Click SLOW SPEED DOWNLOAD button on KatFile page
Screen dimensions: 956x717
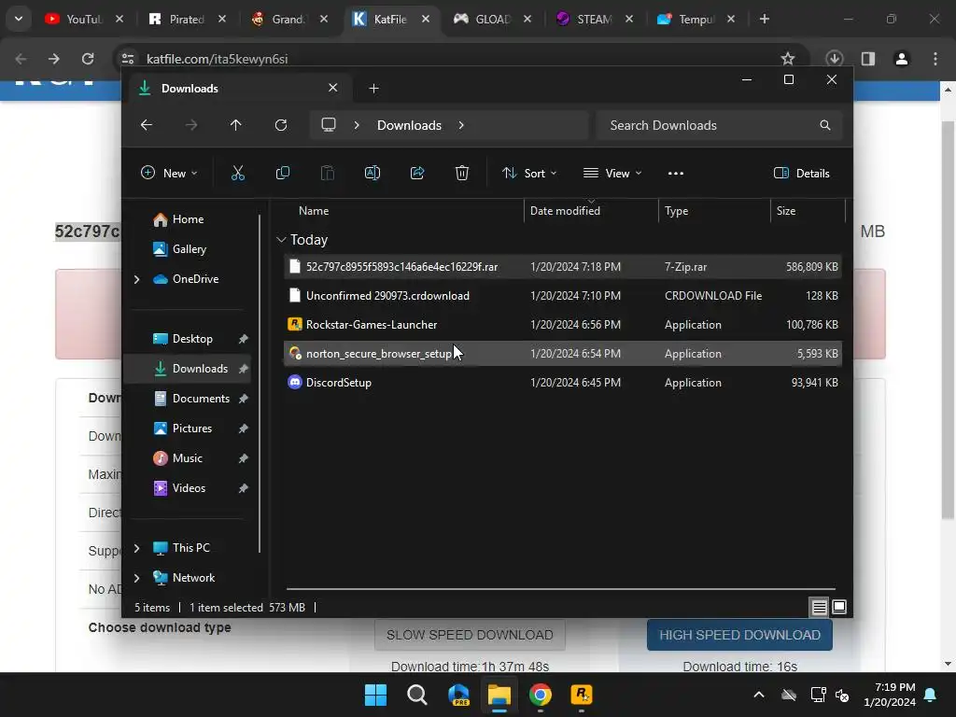click(470, 635)
